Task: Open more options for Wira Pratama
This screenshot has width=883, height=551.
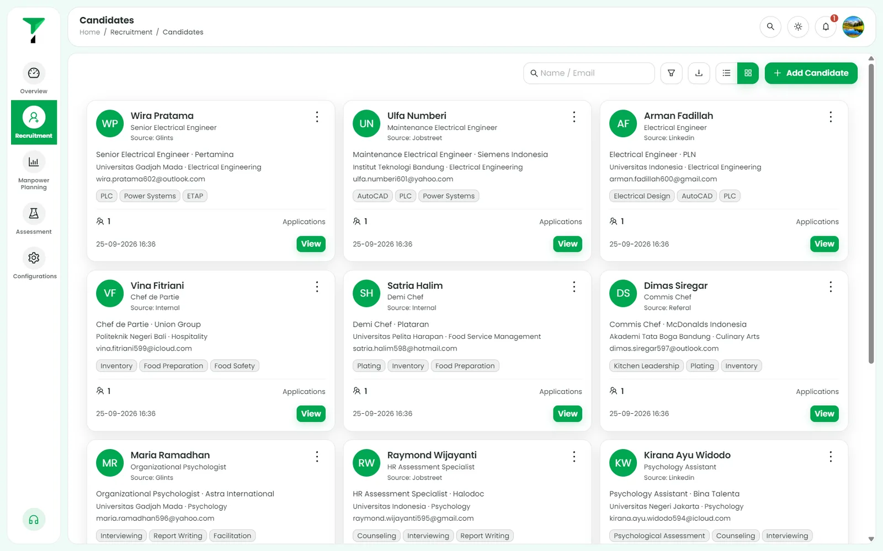Action: [x=317, y=117]
